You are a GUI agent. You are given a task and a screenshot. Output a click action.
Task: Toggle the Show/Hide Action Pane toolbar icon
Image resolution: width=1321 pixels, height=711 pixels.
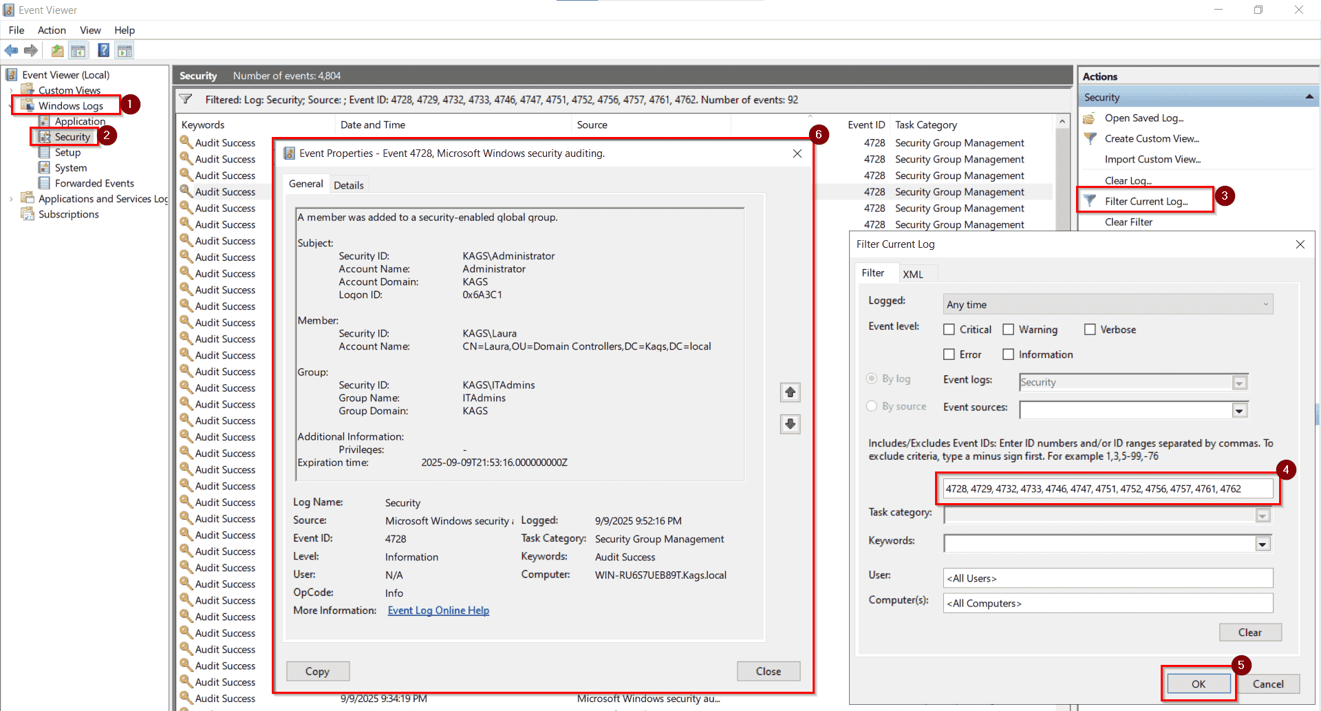point(125,50)
